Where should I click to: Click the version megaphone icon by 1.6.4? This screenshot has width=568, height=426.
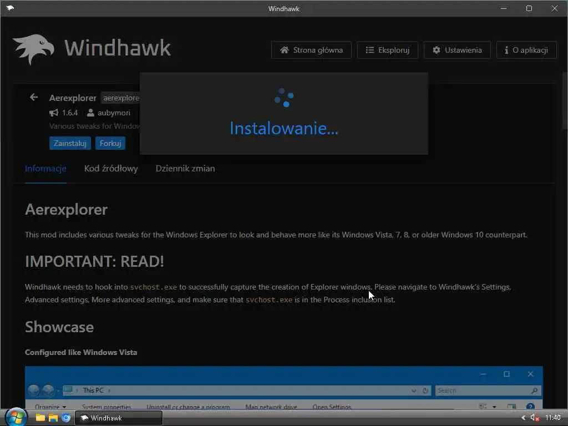54,113
